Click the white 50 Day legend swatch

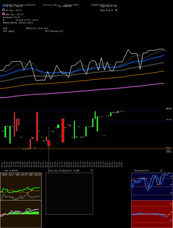tap(4, 10)
